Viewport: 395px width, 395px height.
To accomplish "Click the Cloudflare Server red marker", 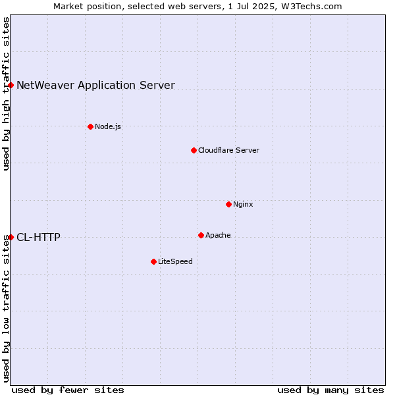I will 194,150.
